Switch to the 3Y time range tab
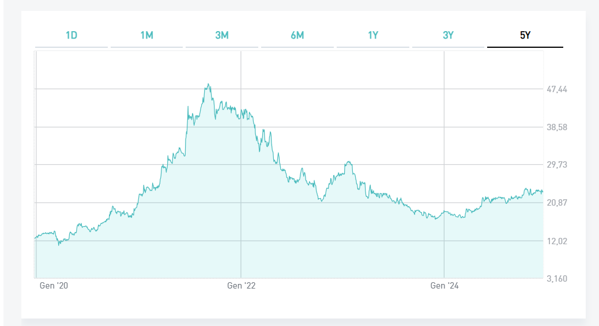This screenshot has width=599, height=326. tap(448, 36)
